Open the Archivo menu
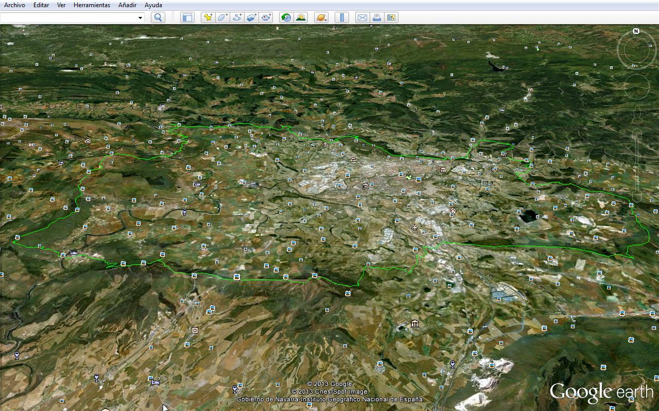This screenshot has width=659, height=411. [x=14, y=5]
